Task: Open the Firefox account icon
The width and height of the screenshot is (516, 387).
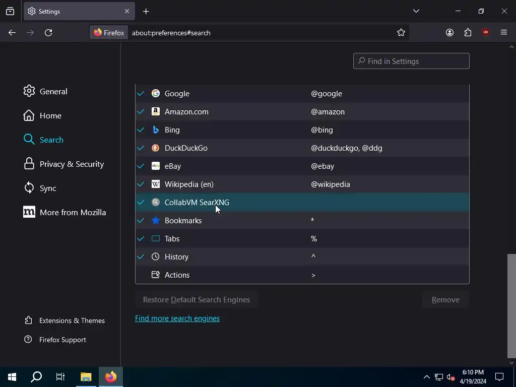Action: [449, 33]
